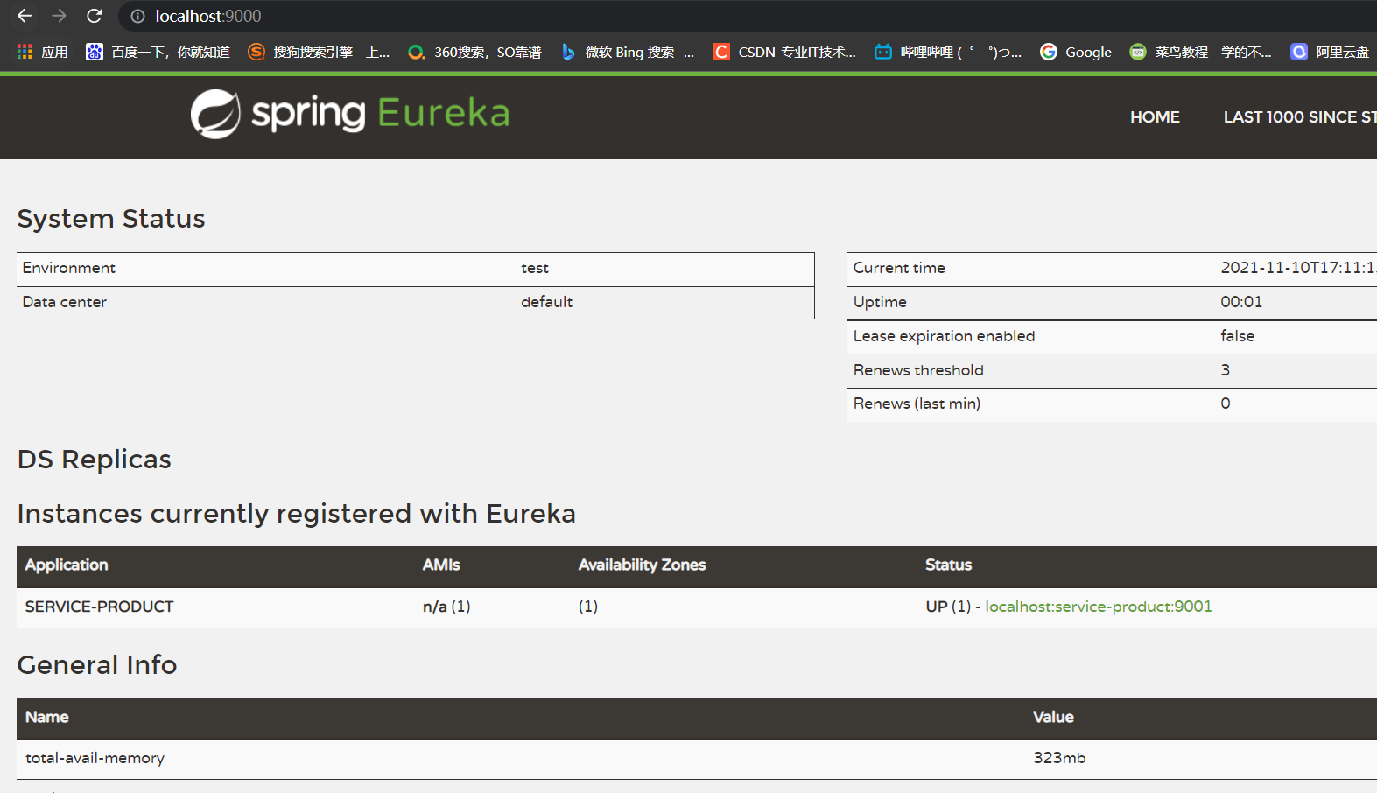
Task: Select the Lease expiration enabled value 'false'
Action: [1237, 336]
